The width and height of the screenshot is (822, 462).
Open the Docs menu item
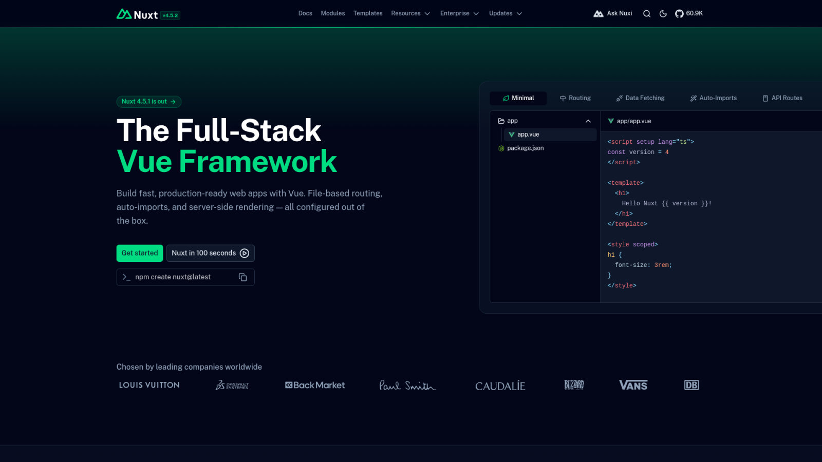click(x=305, y=13)
